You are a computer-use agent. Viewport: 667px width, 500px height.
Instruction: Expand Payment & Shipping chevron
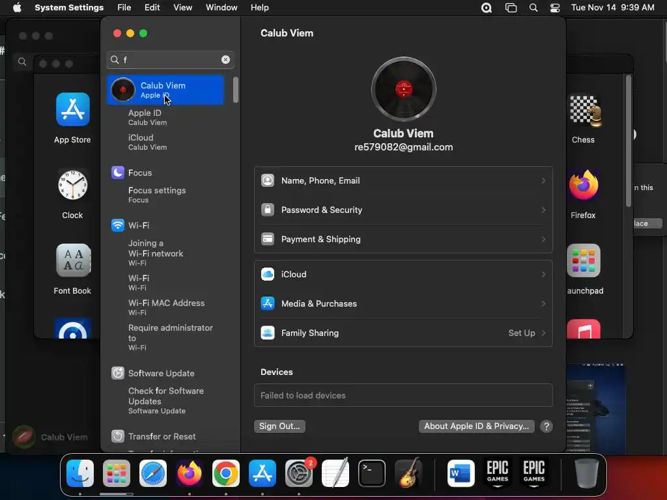click(543, 240)
